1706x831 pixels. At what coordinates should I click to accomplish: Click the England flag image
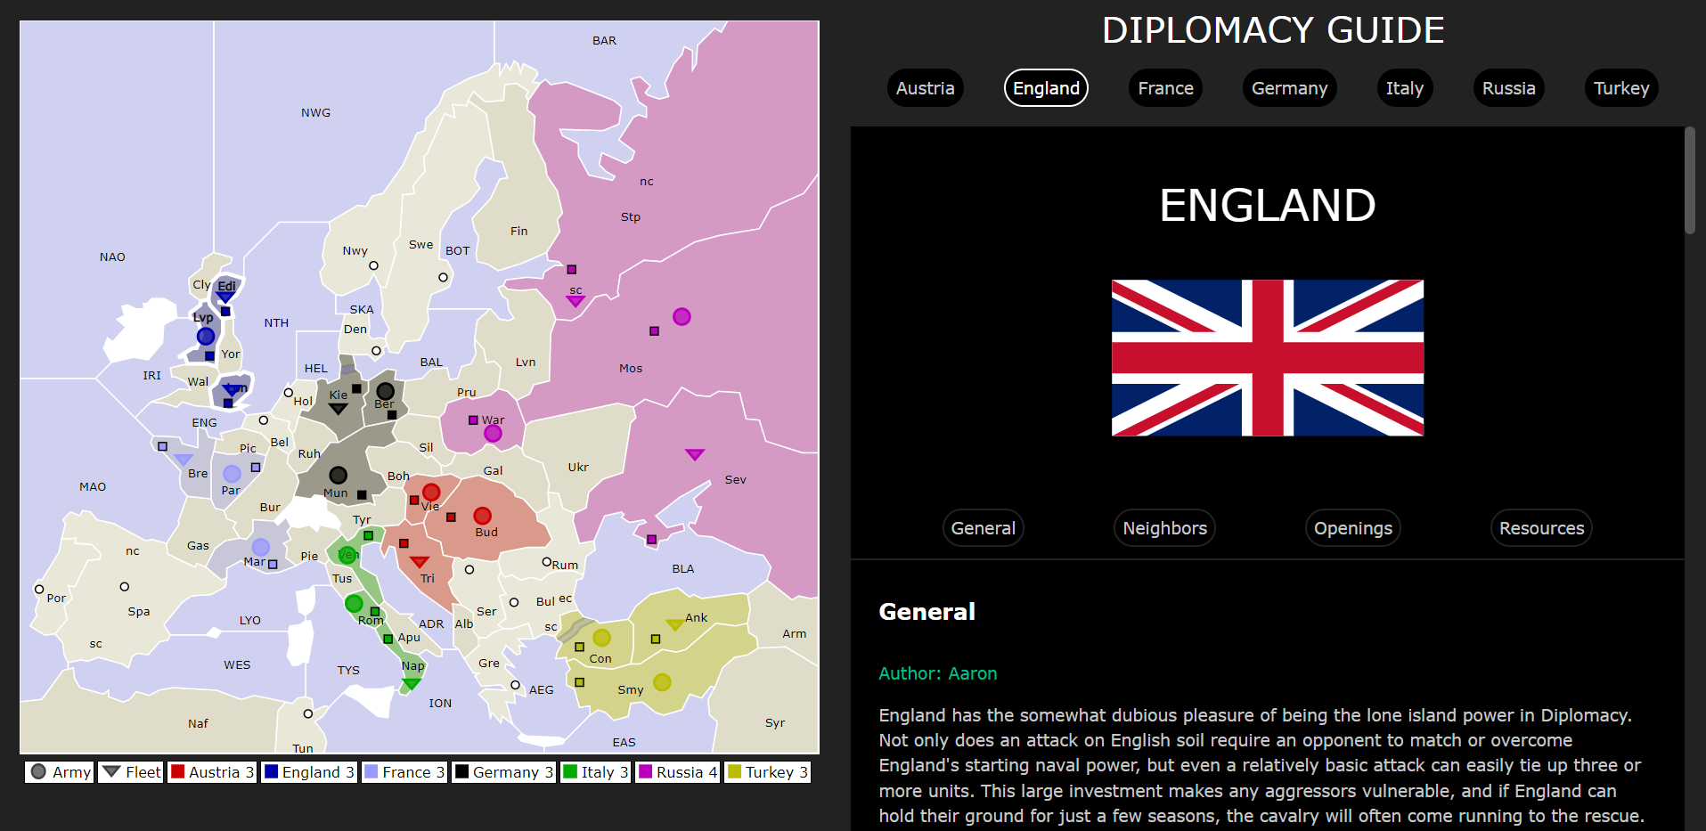(1267, 356)
